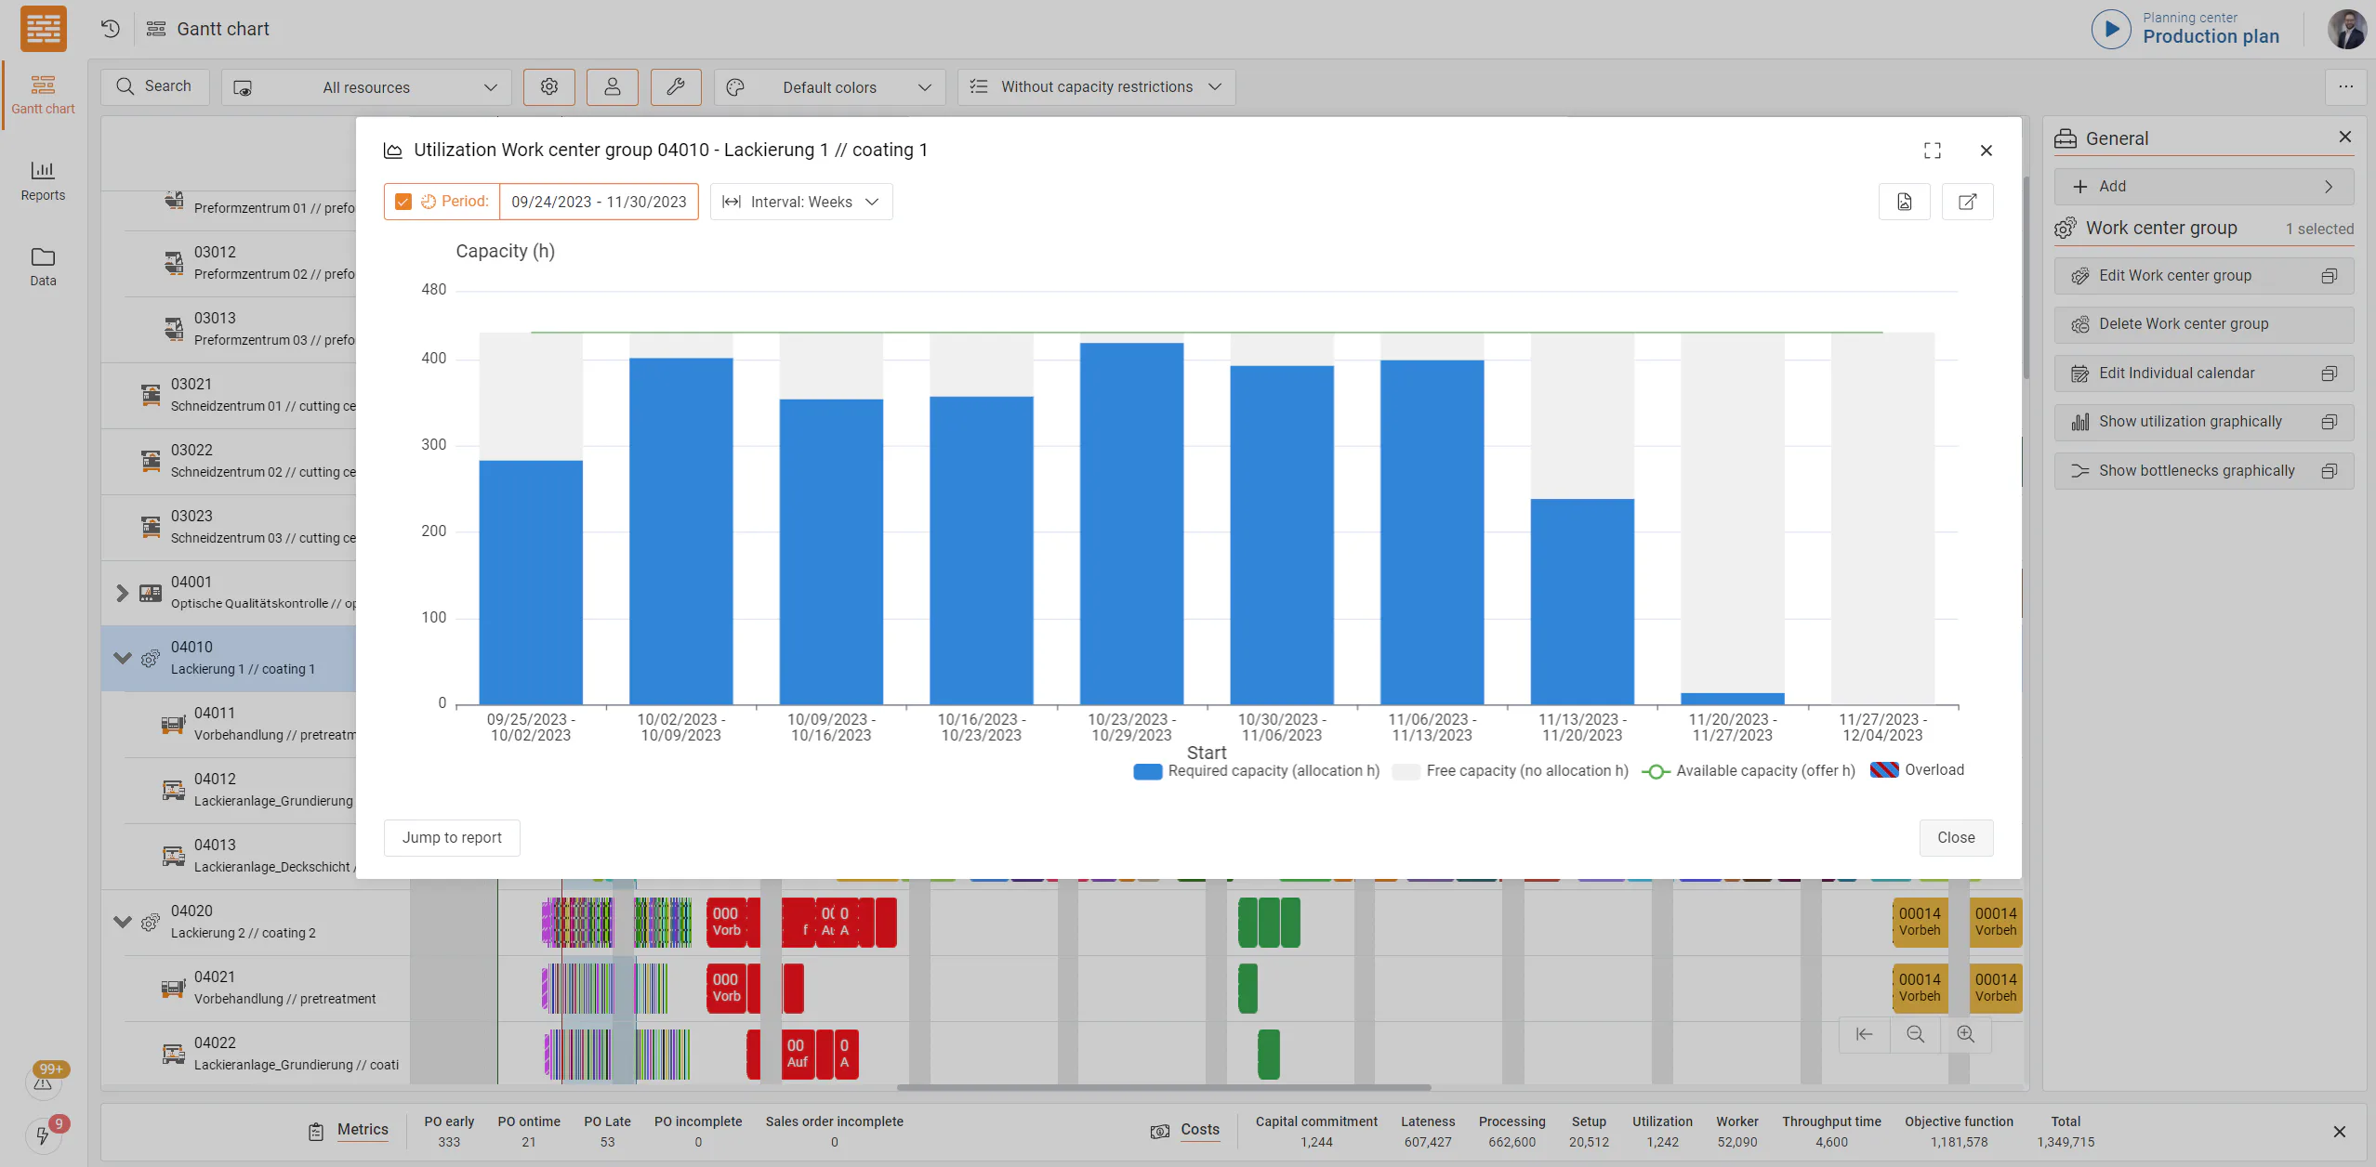The image size is (2376, 1167).
Task: Click the wrench tool toolbar button
Action: tap(676, 86)
